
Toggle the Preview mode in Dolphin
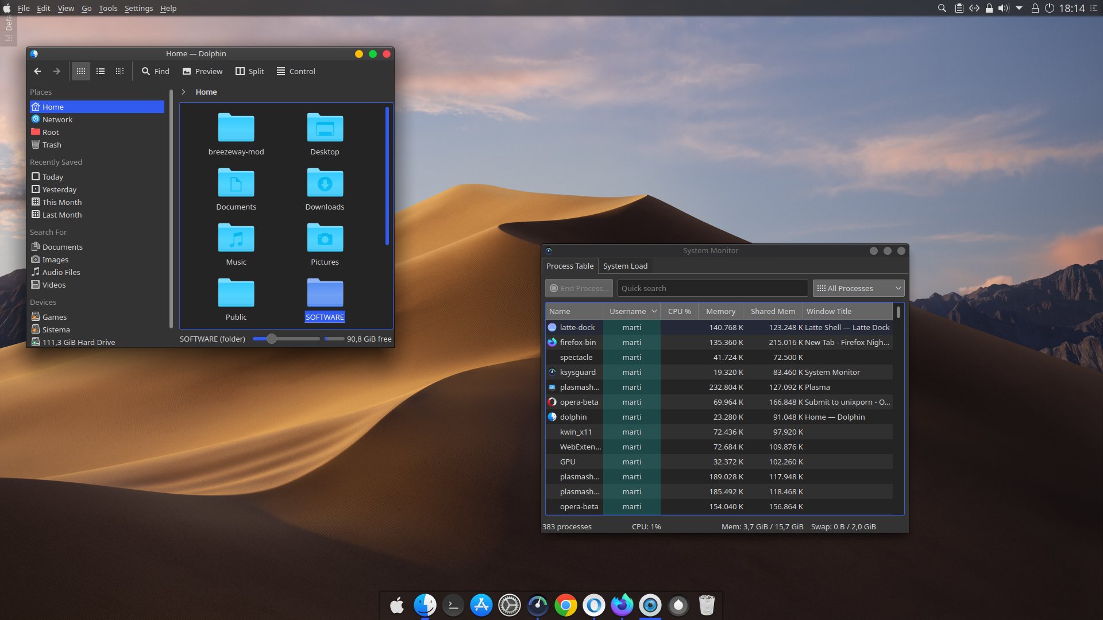point(202,71)
